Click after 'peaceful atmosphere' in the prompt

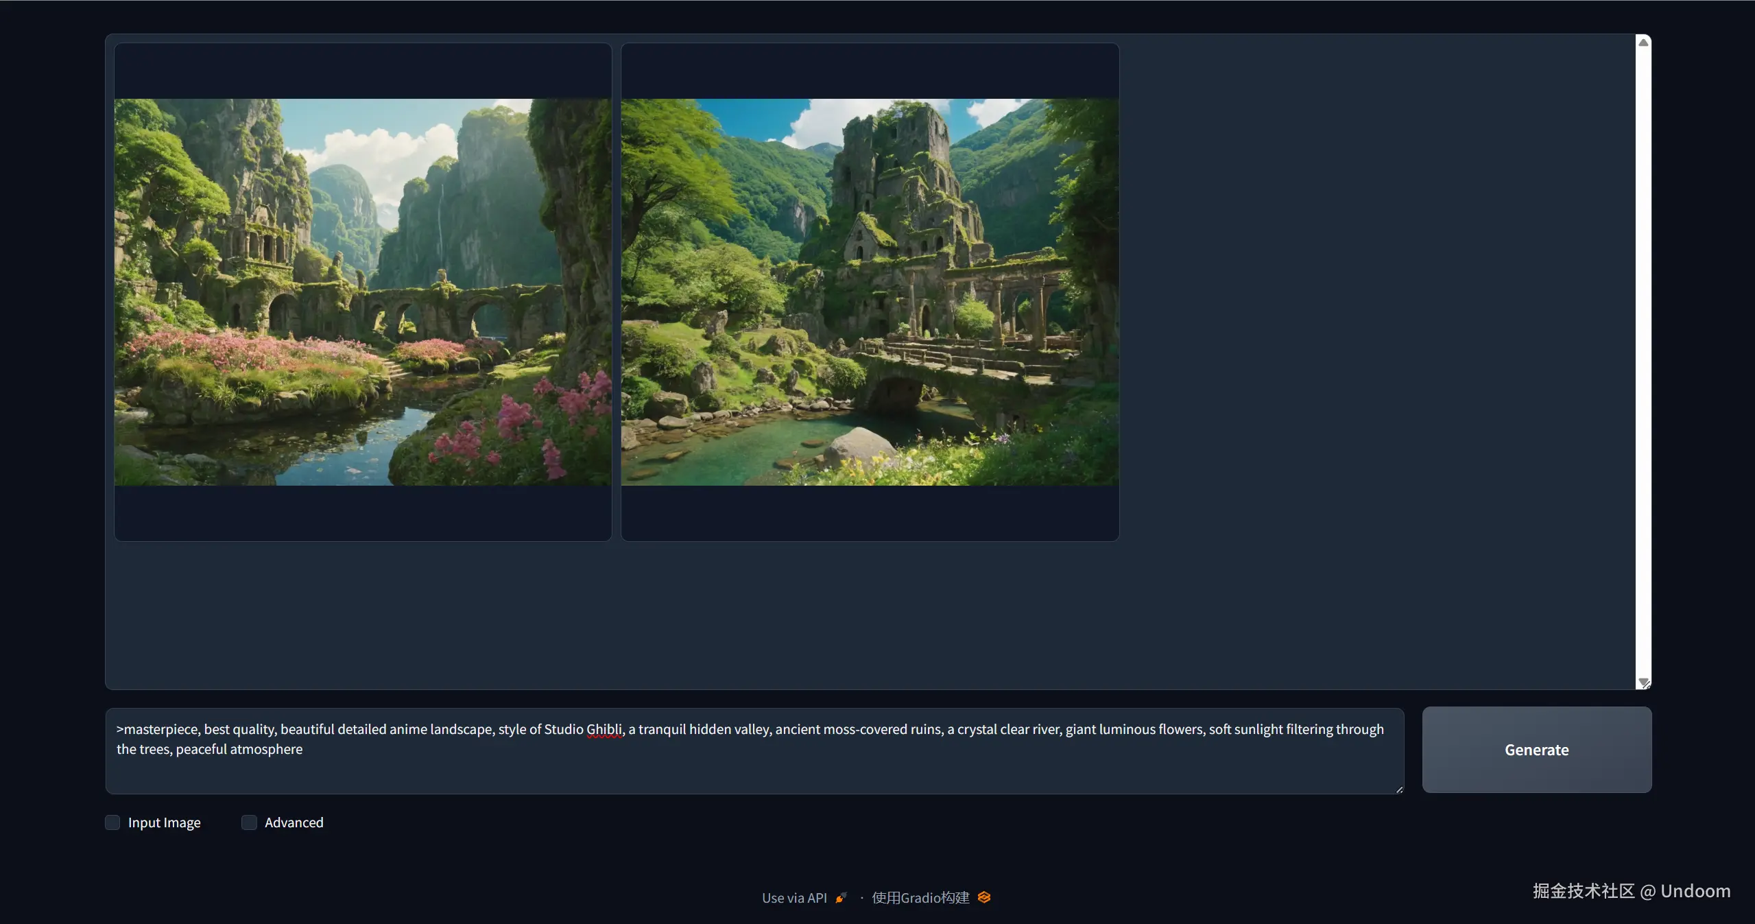pos(303,749)
